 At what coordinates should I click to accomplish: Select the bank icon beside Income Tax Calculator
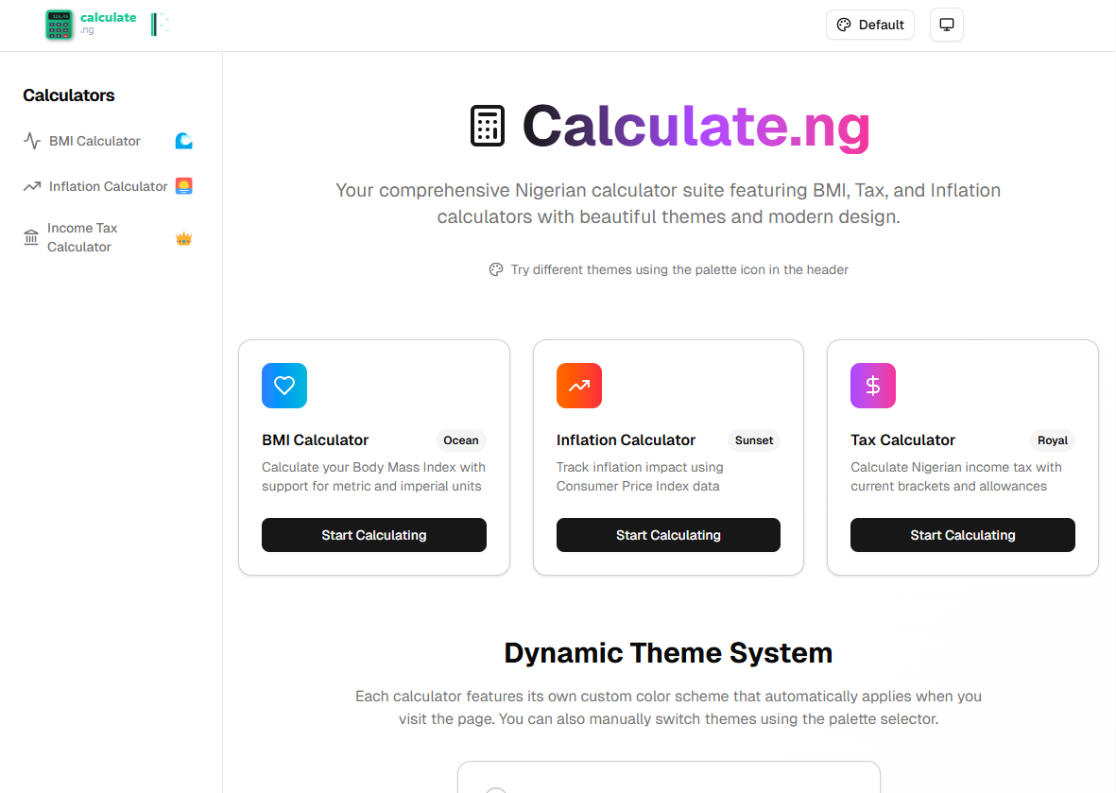pyautogui.click(x=31, y=236)
